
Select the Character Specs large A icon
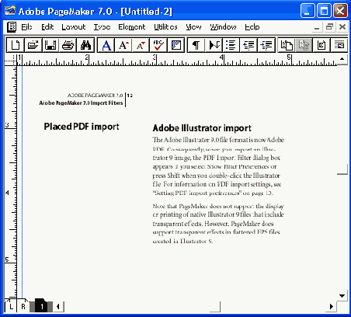[x=106, y=45]
